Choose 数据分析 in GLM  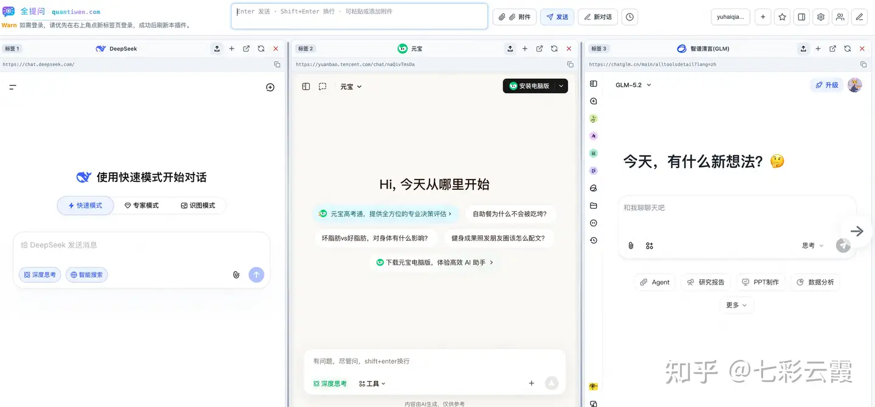815,282
